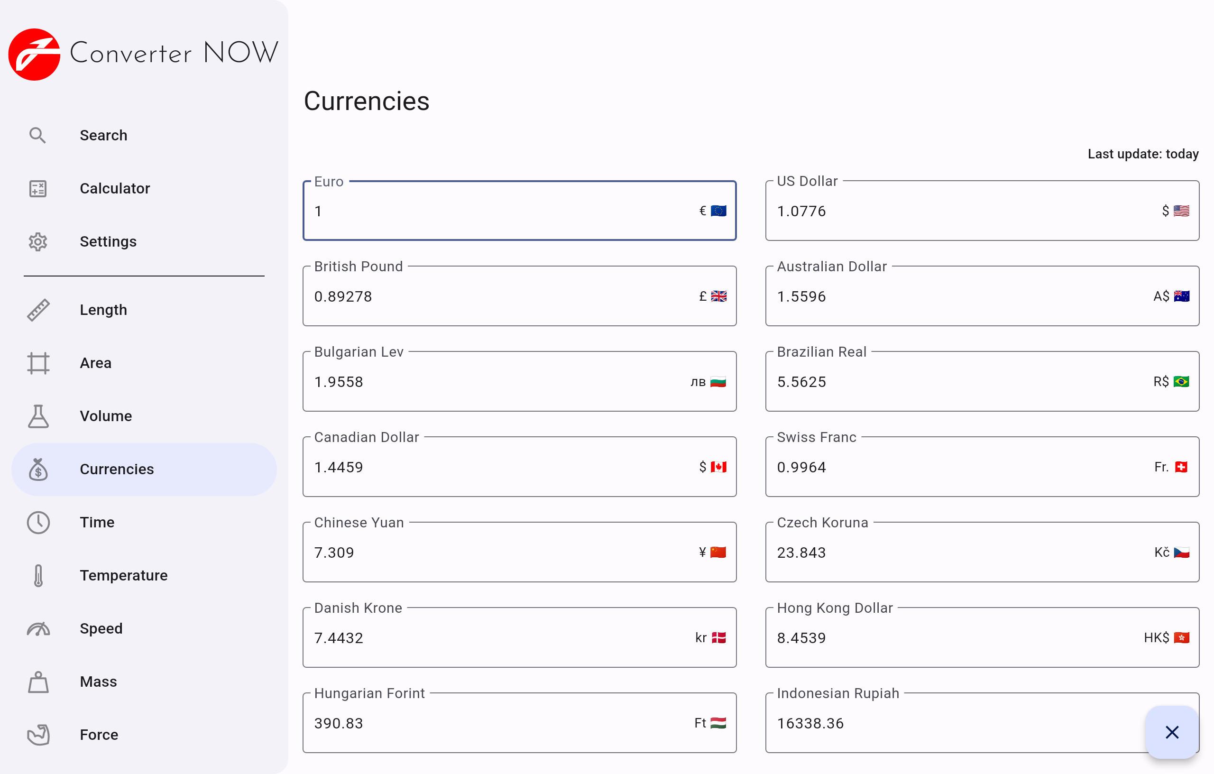The width and height of the screenshot is (1214, 774).
Task: Click the Time clock icon
Action: 38,522
